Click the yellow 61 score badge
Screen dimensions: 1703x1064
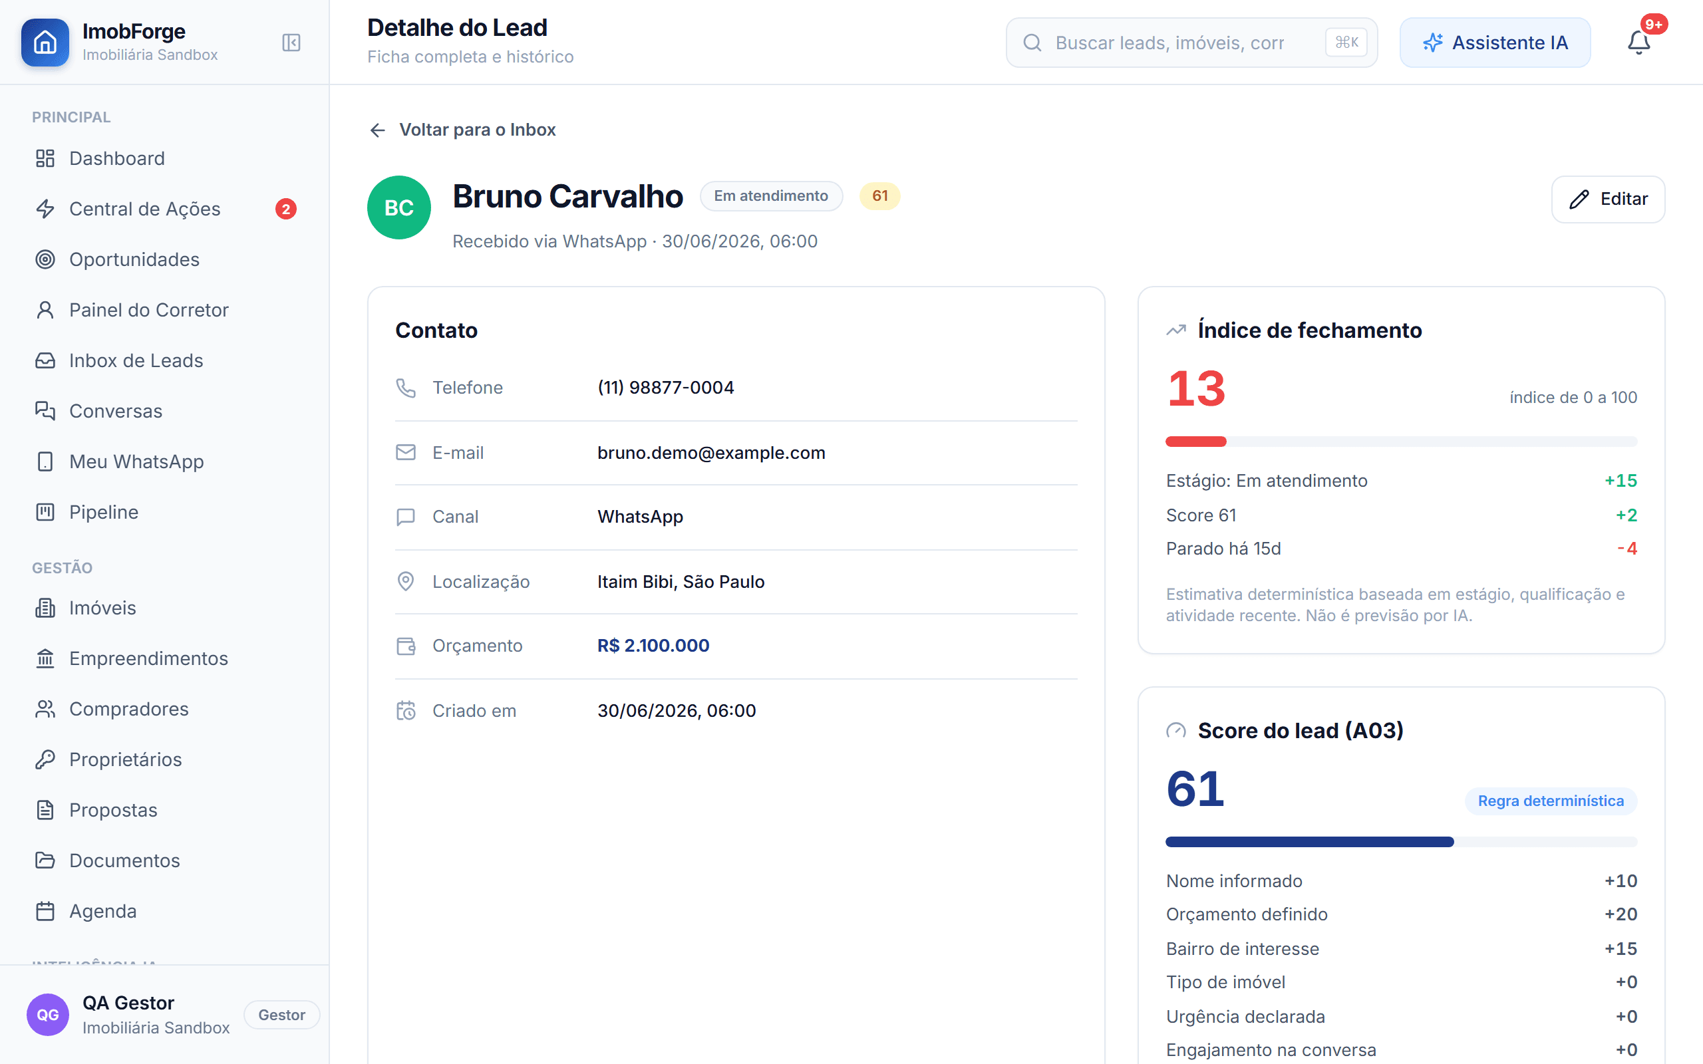(879, 196)
